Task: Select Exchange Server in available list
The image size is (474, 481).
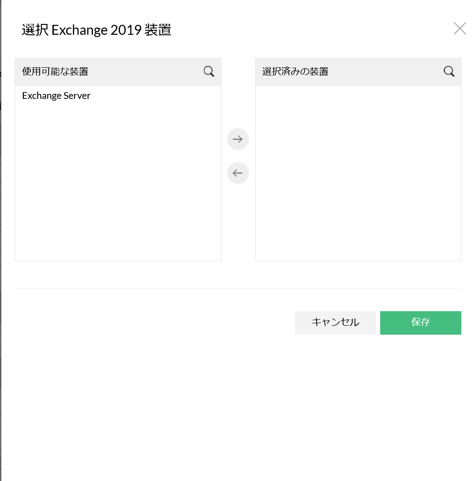Action: pos(56,96)
